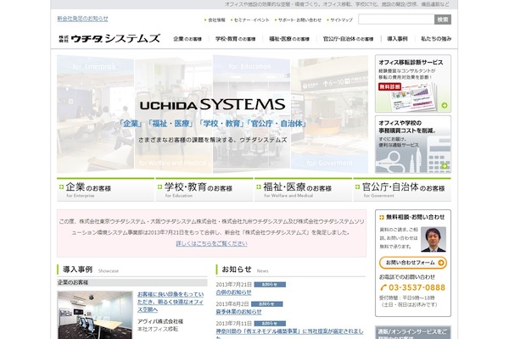Click the ウチダシステムズ company logo
Viewport: 509px width, 339px height.
click(109, 39)
